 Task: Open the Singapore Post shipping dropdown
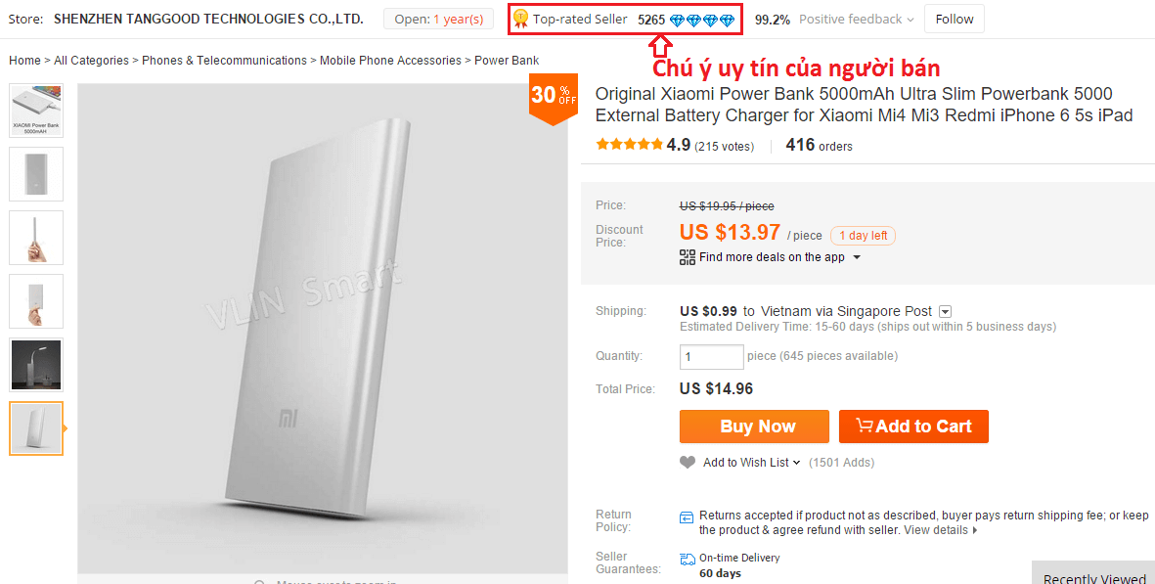pos(945,311)
